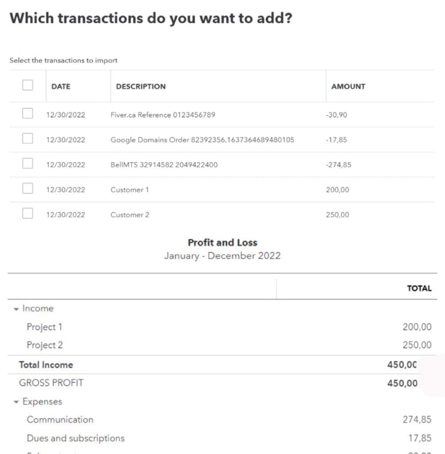The height and width of the screenshot is (454, 445).
Task: Check the Fiver.ca Reference transaction checkbox
Action: point(28,114)
